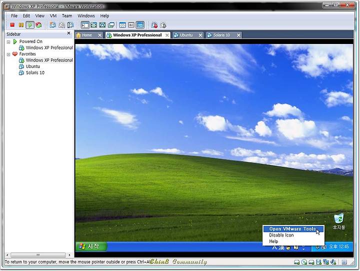Click the Favorites heart group label
The height and width of the screenshot is (271, 360).
click(x=27, y=53)
